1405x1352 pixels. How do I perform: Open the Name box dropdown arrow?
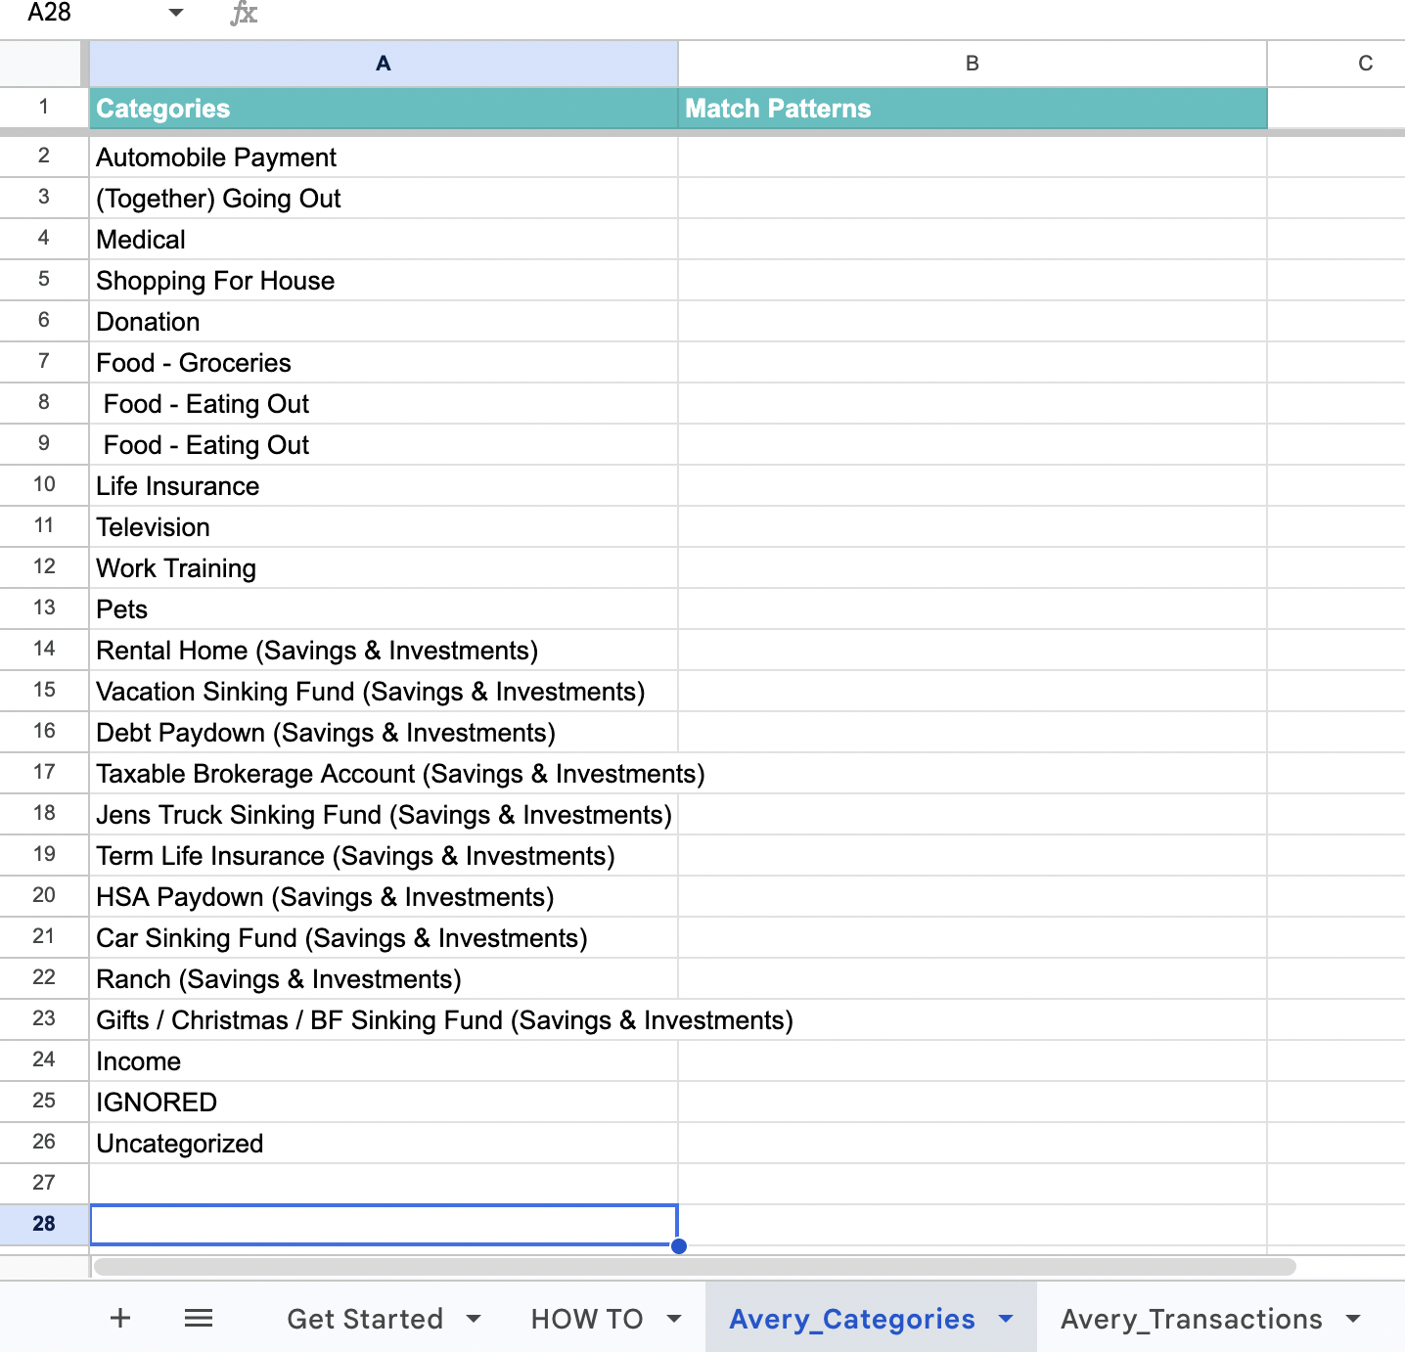click(176, 13)
